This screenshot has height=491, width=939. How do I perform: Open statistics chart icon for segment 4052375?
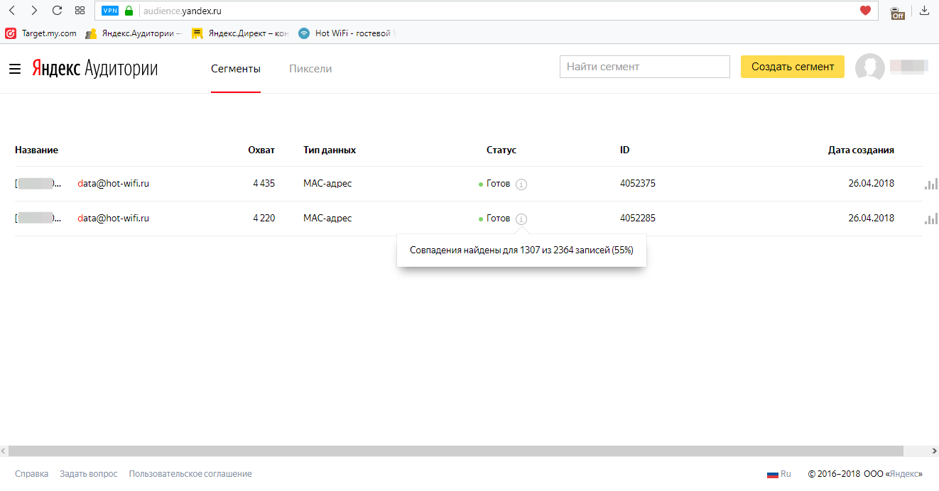[930, 184]
